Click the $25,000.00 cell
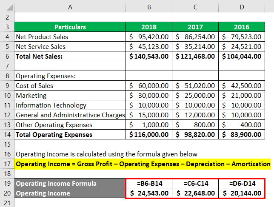 [x=195, y=95]
